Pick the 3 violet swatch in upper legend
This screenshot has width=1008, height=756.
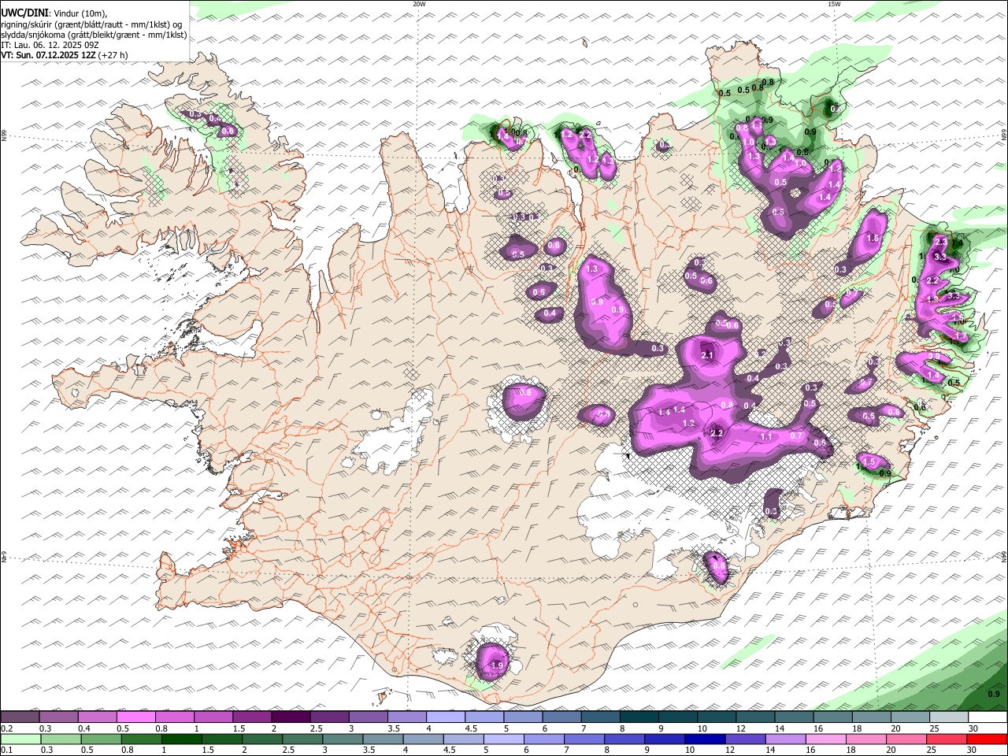click(367, 717)
